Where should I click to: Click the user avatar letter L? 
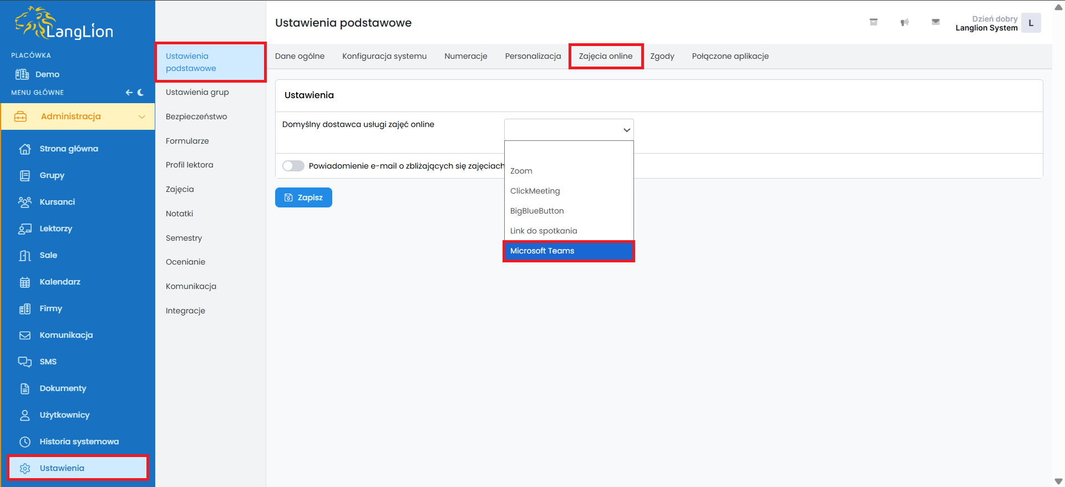click(x=1031, y=23)
